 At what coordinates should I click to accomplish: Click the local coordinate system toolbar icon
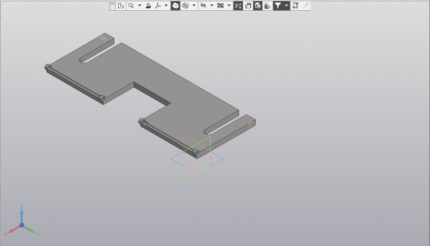121,5
